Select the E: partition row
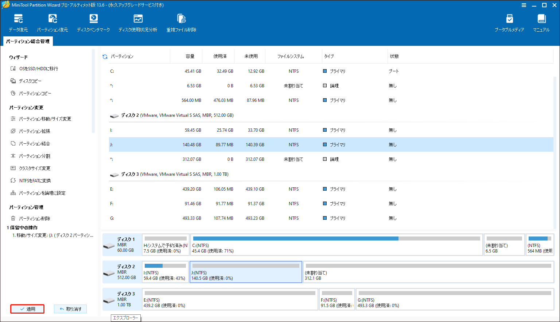560x322 pixels. [x=331, y=189]
